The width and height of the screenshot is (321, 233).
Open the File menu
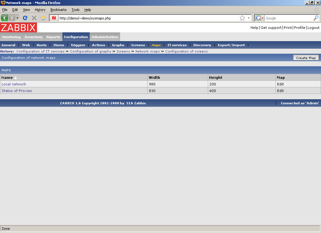pyautogui.click(x=5, y=10)
